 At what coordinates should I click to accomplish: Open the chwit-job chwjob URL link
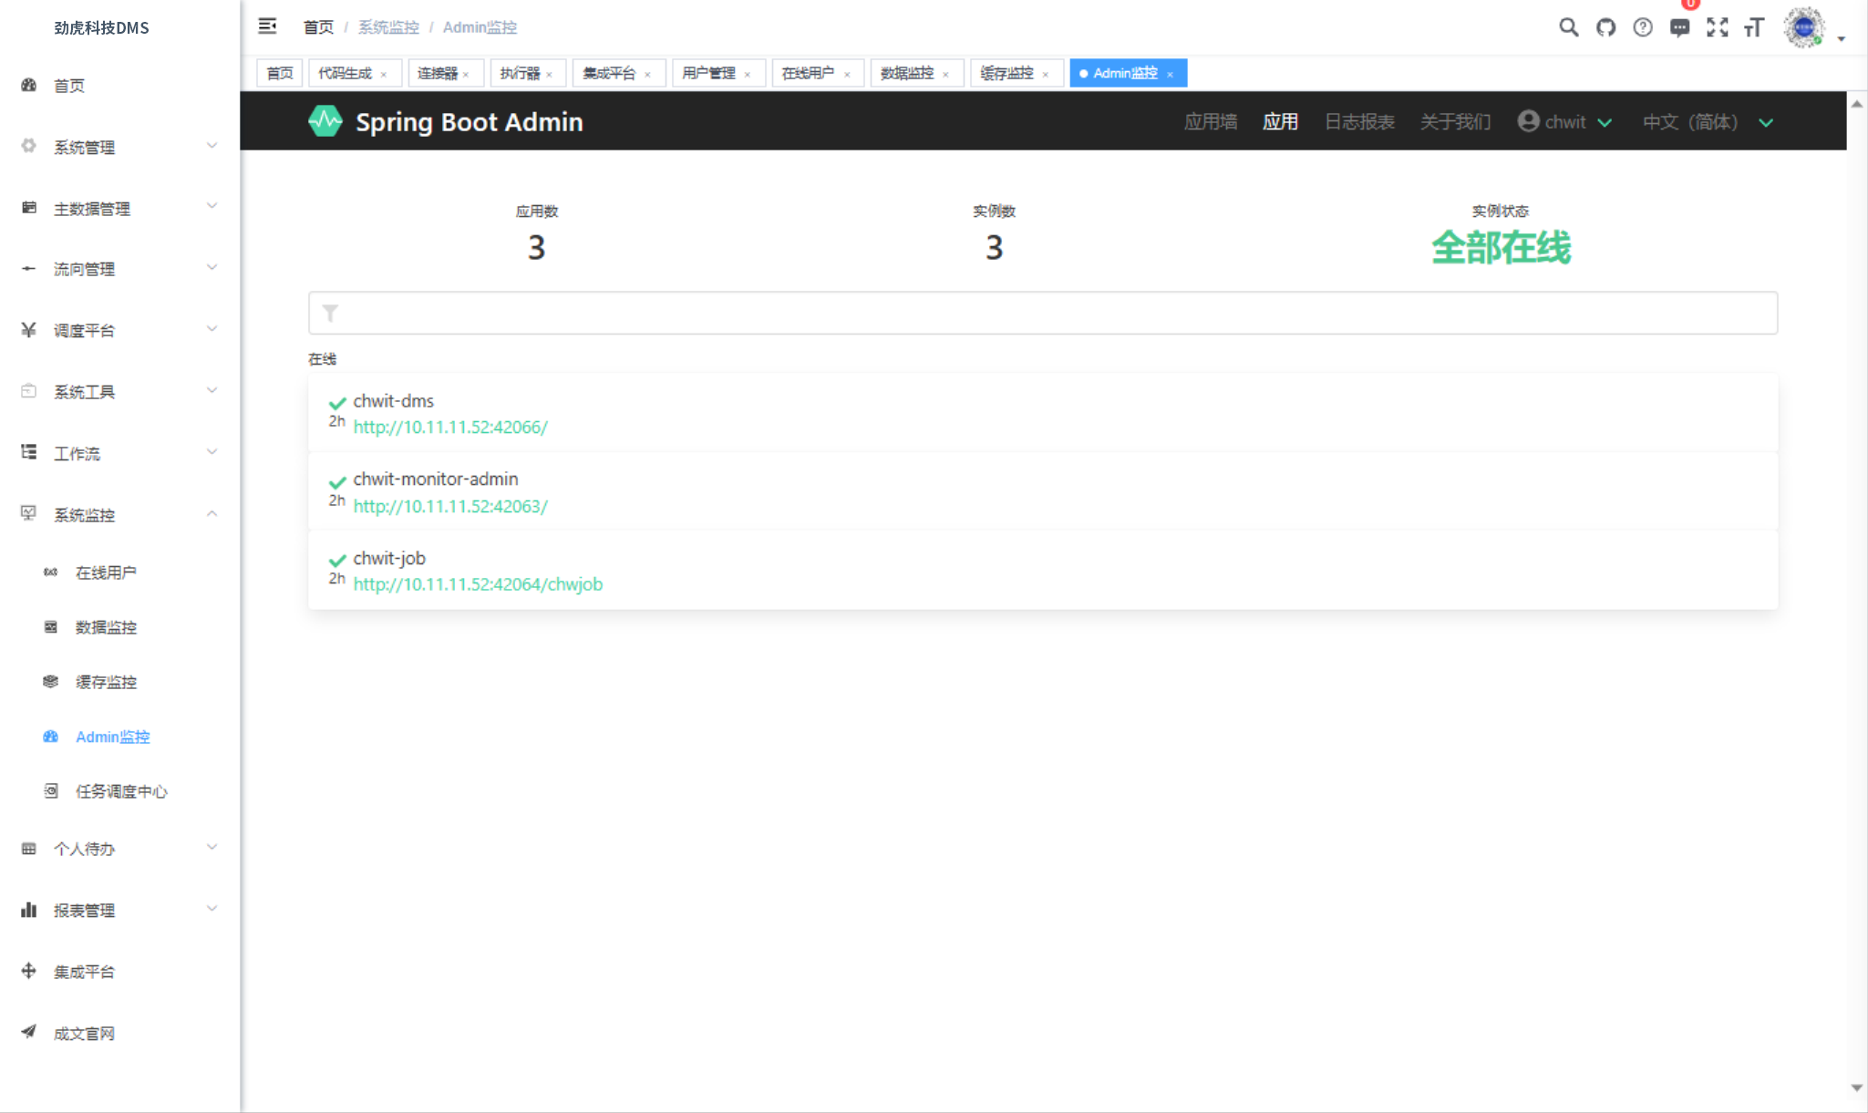[x=478, y=584]
